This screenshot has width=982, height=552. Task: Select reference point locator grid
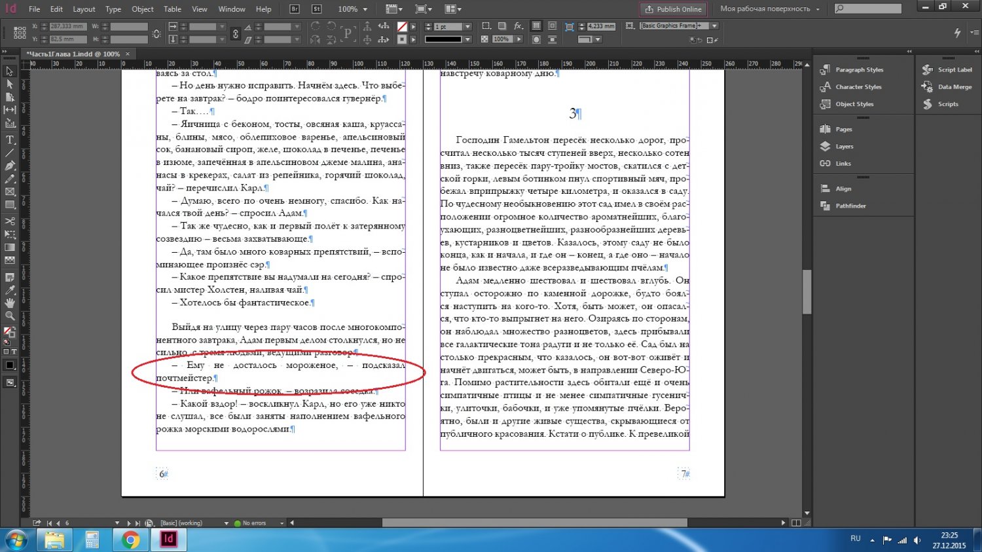pos(20,33)
